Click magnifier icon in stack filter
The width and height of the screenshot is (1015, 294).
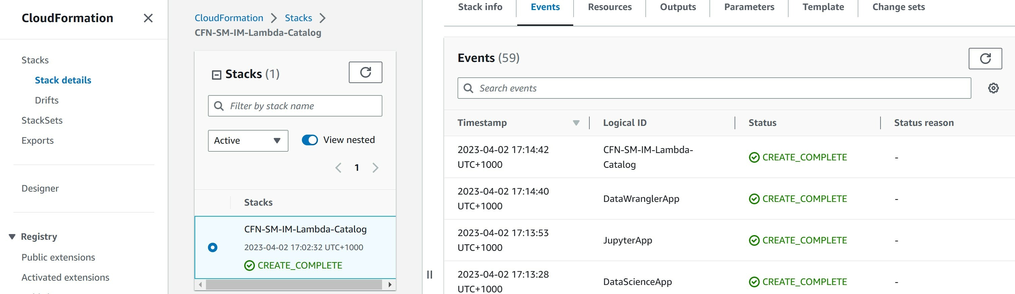(218, 106)
